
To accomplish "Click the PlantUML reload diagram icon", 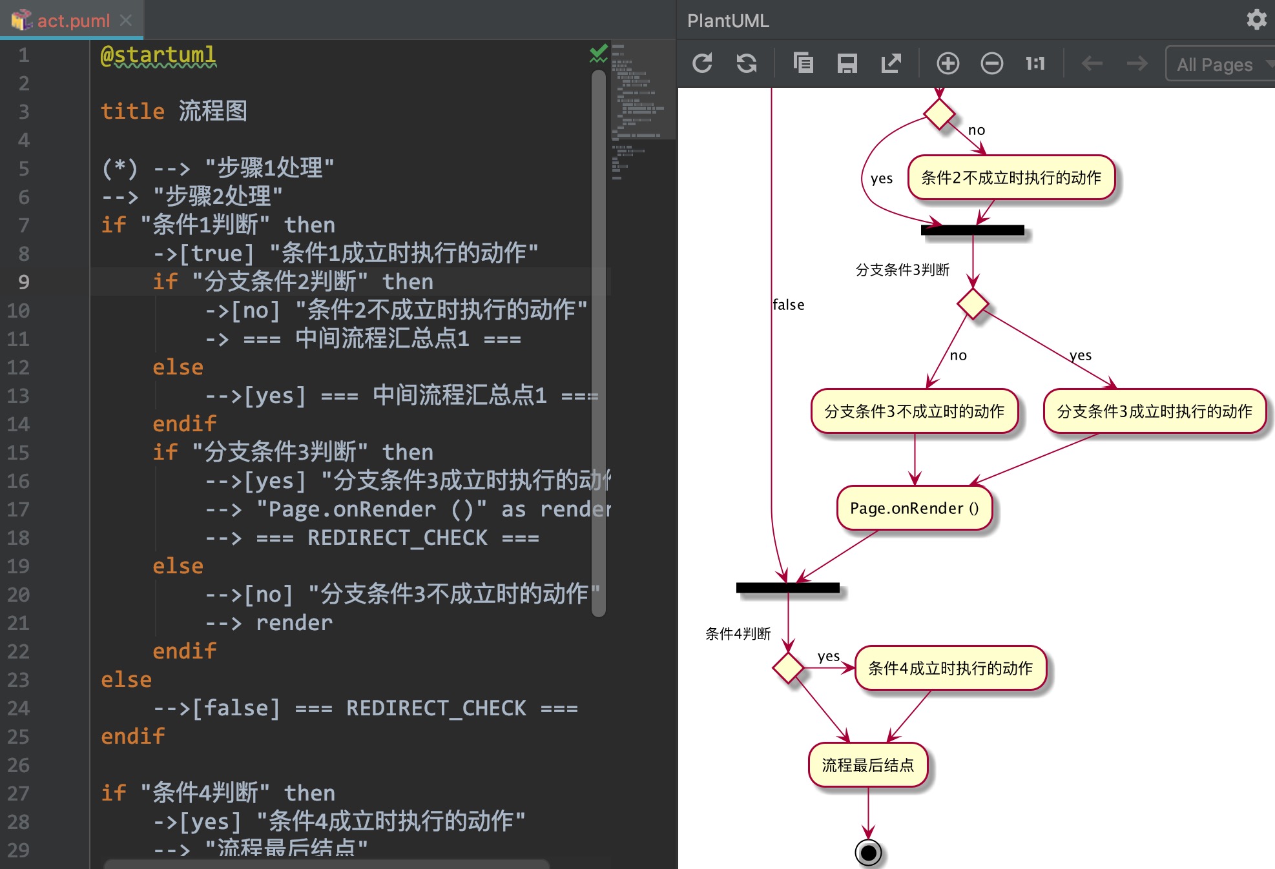I will click(702, 63).
